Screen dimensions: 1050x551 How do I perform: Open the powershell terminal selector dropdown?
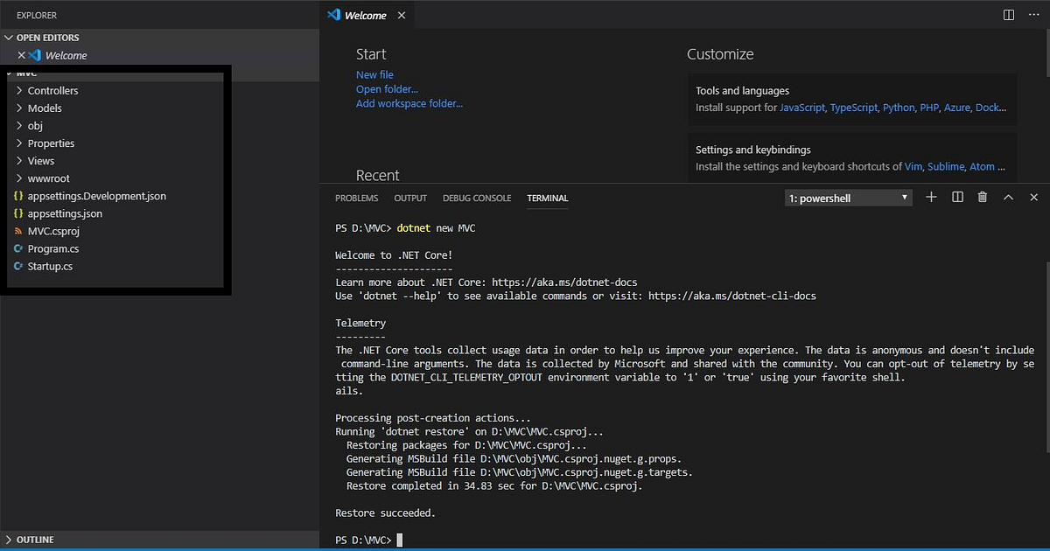(x=849, y=199)
